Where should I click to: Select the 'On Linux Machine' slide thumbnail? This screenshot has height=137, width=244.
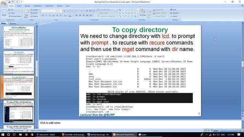[x=19, y=38]
